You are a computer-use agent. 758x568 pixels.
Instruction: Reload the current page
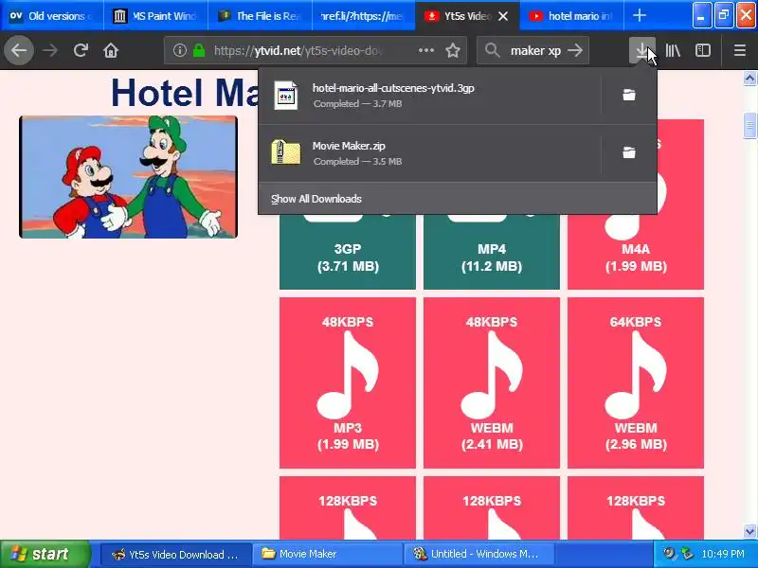pos(81,50)
